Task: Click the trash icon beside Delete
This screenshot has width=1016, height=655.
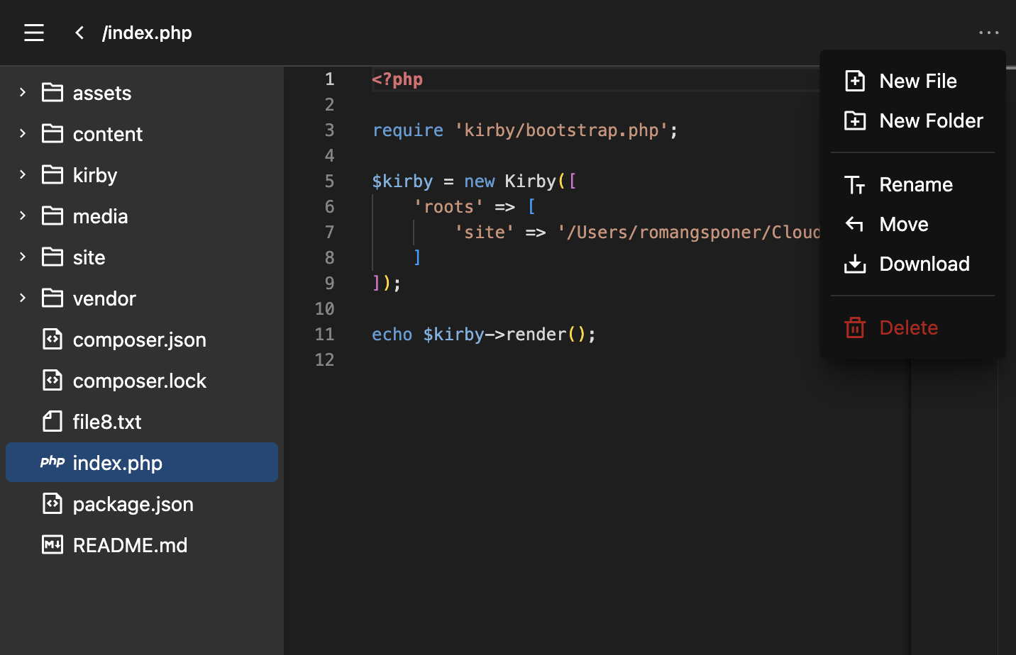Action: tap(855, 327)
